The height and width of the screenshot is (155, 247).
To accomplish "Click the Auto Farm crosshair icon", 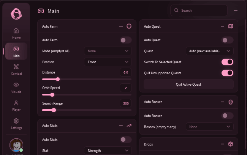I will coord(129,26).
